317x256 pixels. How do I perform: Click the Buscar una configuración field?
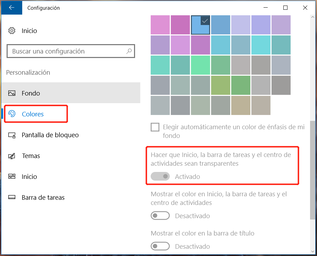[x=66, y=51]
